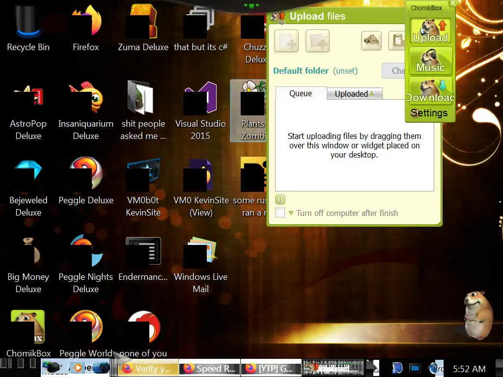Screen dimensions: 503x377
Task: Select the Zuma Deluxe desktop icon
Action: tap(143, 28)
